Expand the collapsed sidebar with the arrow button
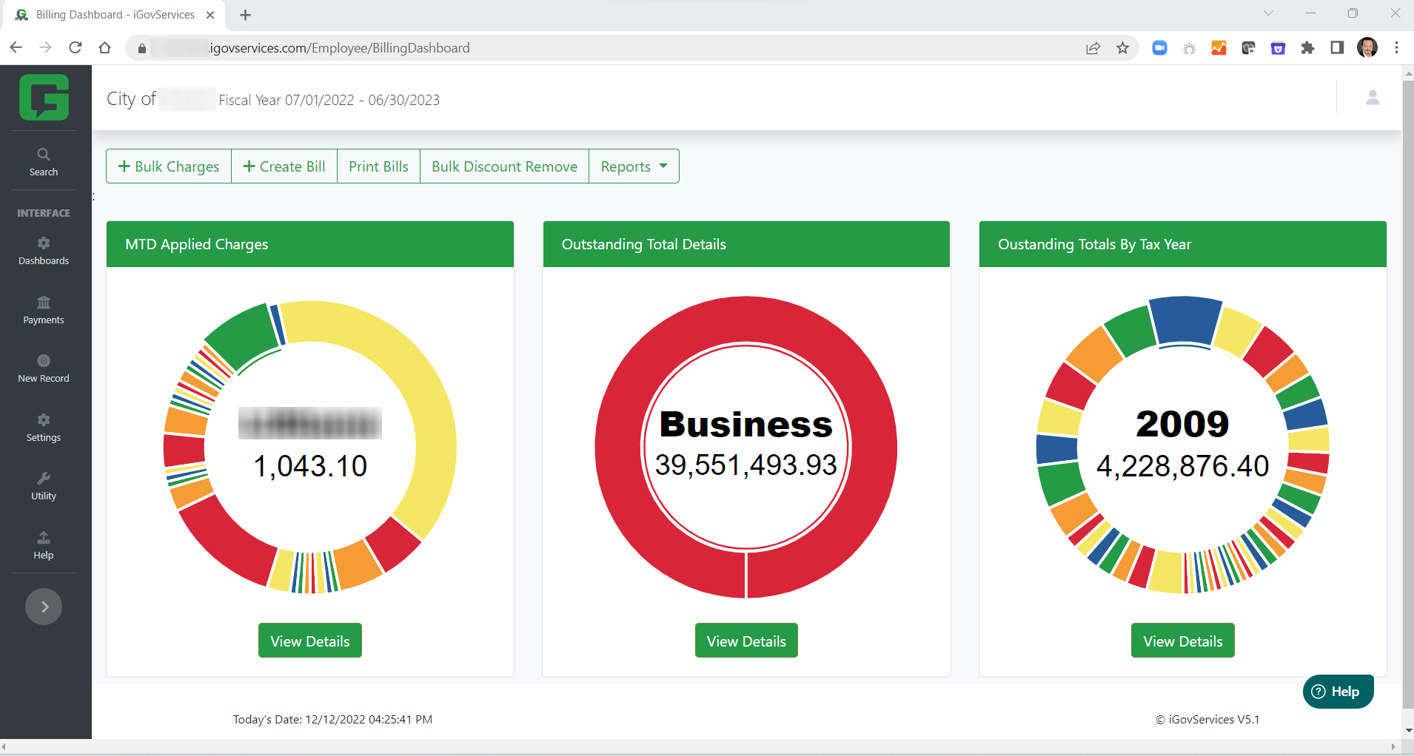Image resolution: width=1414 pixels, height=756 pixels. tap(44, 606)
